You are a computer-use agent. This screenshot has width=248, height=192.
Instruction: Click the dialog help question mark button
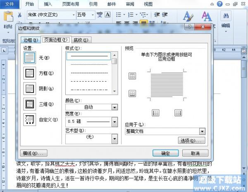pos(189,27)
